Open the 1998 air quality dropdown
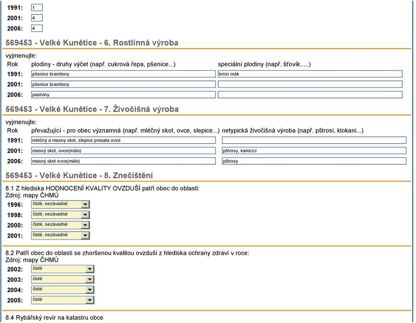This screenshot has height=323, width=416. point(61,215)
